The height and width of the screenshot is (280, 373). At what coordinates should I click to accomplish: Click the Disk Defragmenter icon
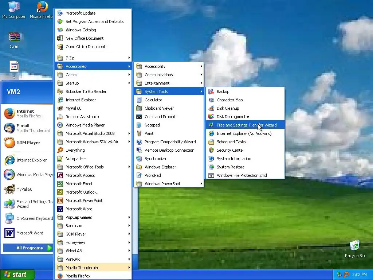211,116
